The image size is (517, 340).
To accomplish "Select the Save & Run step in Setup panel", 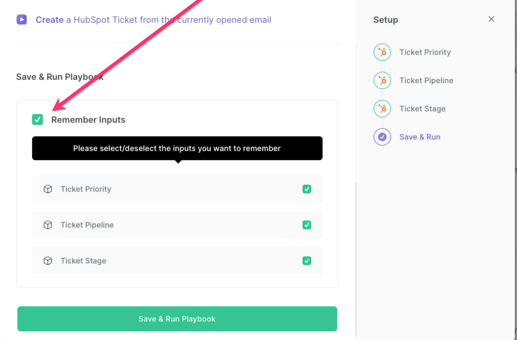I will coord(420,137).
